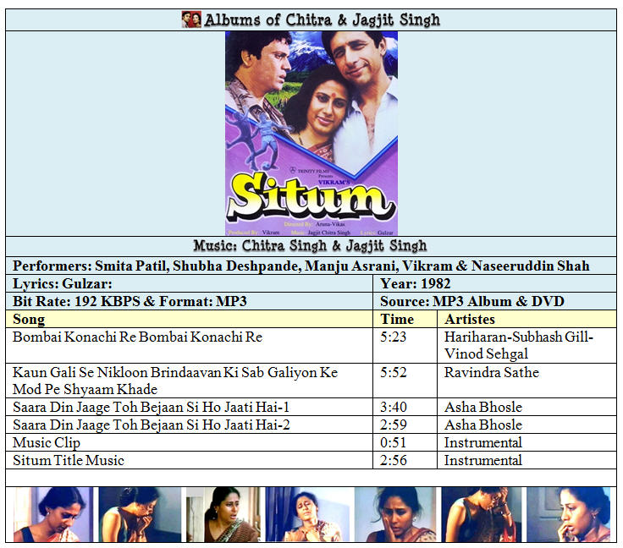Click artist 'Hariharan-Subhash Gill-Vinod Sehgal'
623x548 pixels.
click(x=519, y=345)
